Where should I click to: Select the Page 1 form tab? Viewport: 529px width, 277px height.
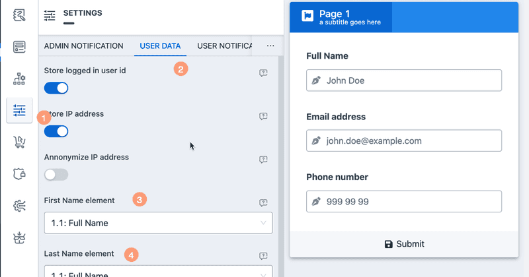click(x=341, y=17)
